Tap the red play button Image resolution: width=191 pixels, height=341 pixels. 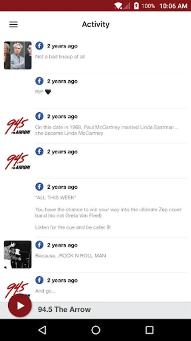tap(20, 305)
